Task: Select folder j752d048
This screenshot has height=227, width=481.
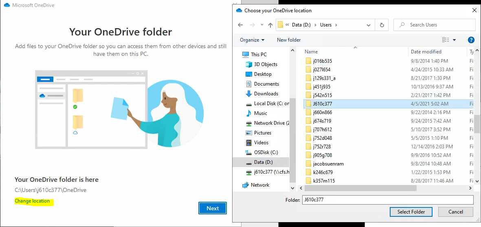Action: pos(323,138)
